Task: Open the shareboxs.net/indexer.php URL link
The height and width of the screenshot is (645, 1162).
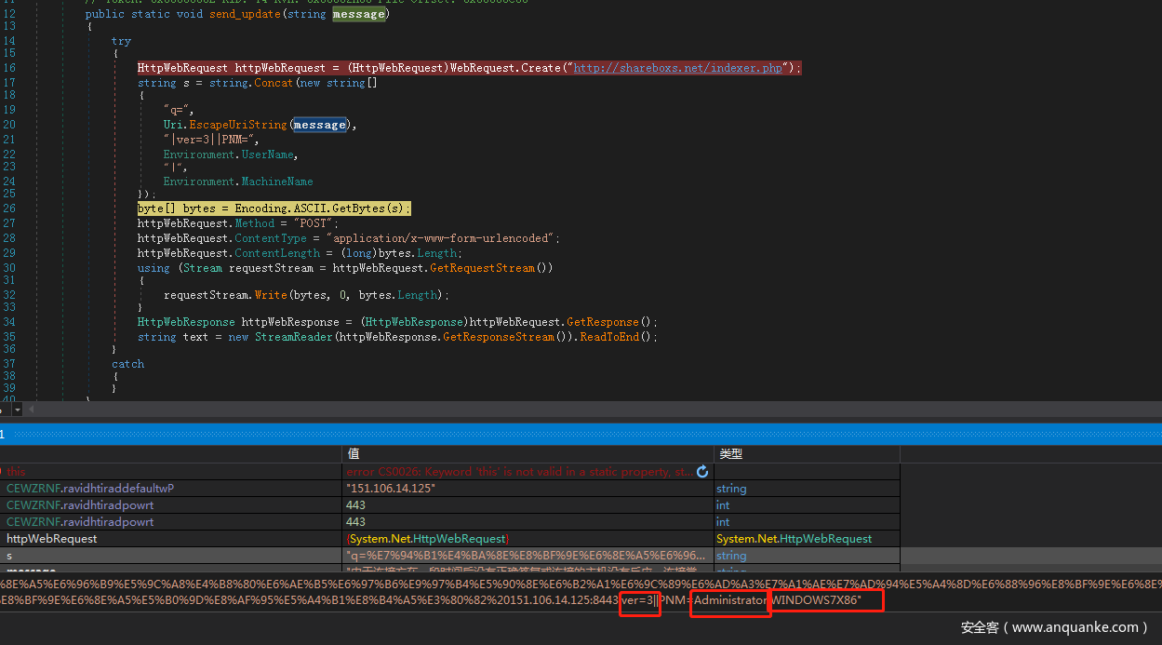Action: tap(678, 68)
